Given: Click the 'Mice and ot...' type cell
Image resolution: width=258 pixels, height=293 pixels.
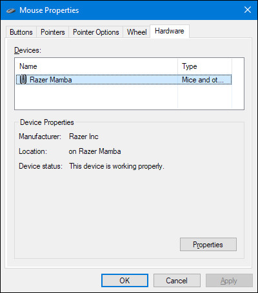Looking at the screenshot, I should [203, 80].
